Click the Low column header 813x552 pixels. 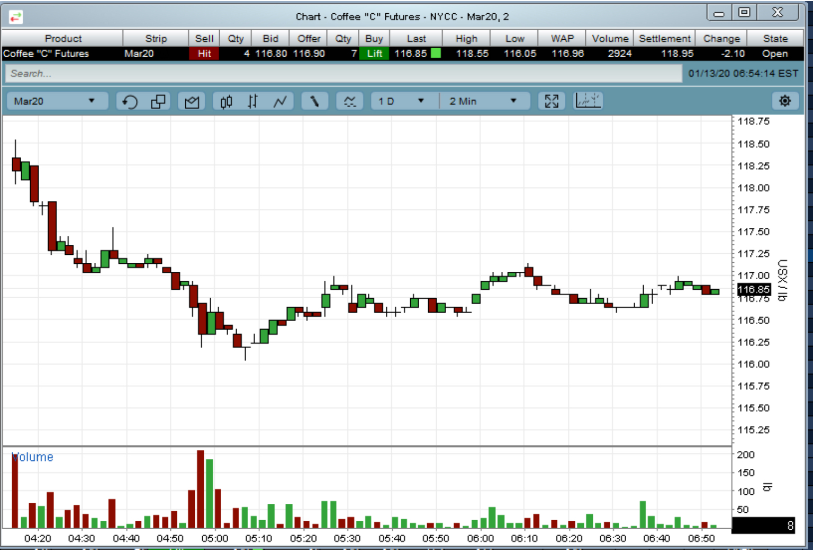coord(514,39)
